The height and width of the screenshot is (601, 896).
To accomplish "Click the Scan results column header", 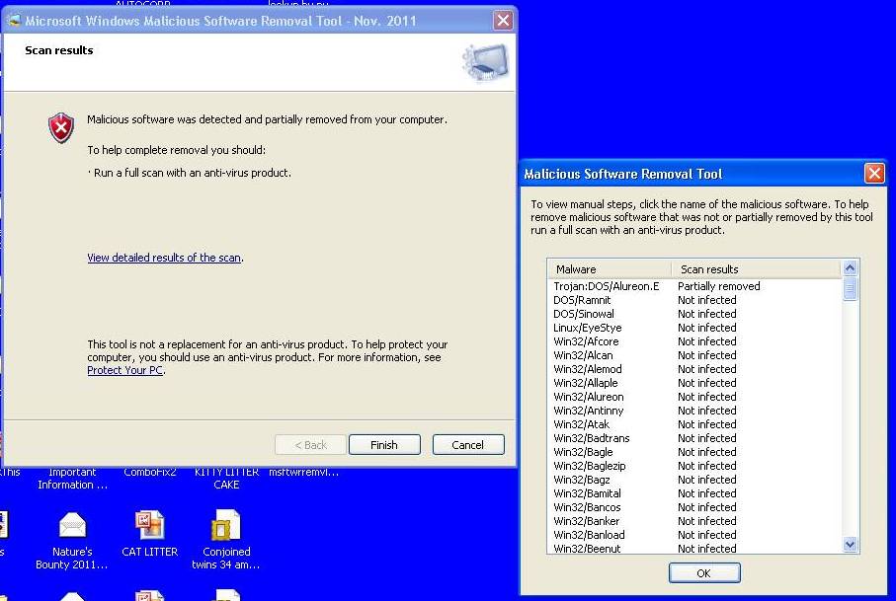I will [x=756, y=268].
